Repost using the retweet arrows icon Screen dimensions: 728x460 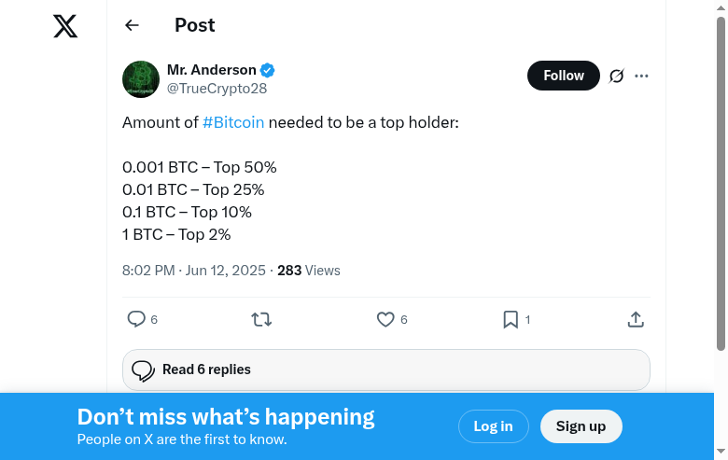tap(261, 319)
